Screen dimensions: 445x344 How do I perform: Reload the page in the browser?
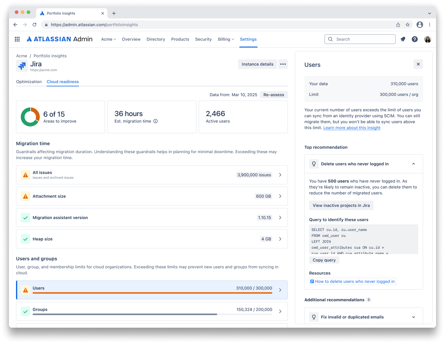pyautogui.click(x=34, y=25)
